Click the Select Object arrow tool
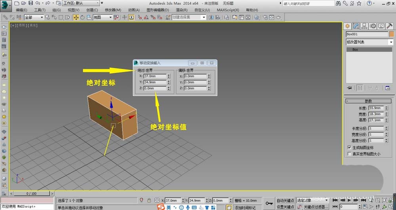The width and height of the screenshot is (396, 210). (47, 17)
